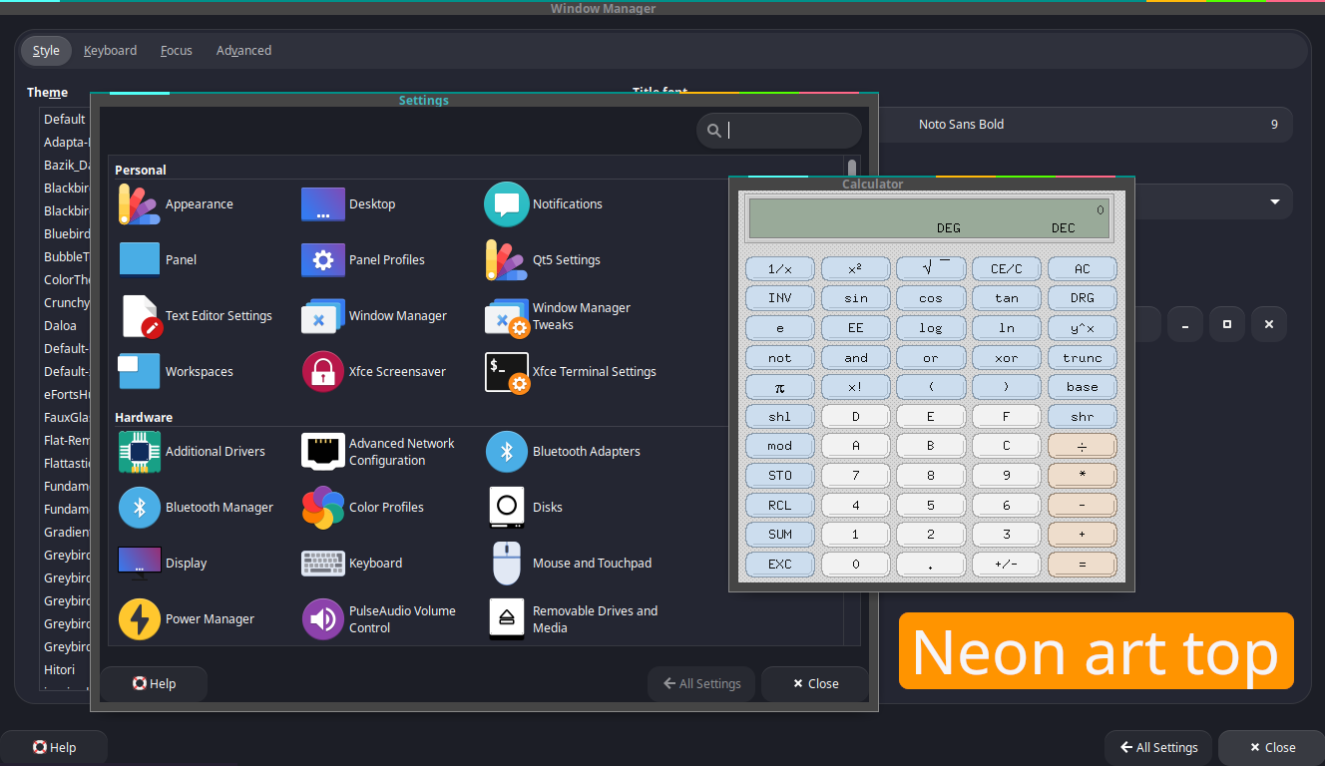
Task: Open Xfce Terminal Settings icon
Action: coord(507,372)
